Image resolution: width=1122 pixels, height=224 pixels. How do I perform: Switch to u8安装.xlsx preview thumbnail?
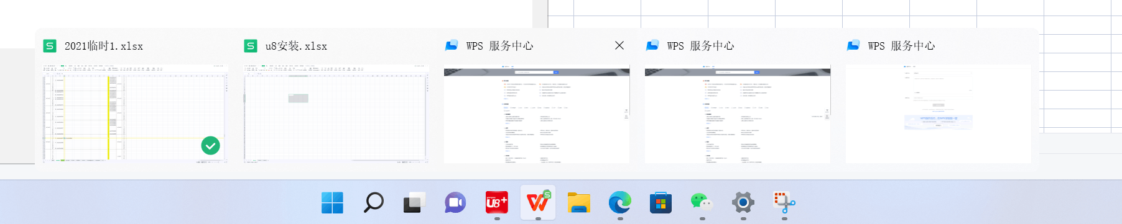[x=336, y=114]
